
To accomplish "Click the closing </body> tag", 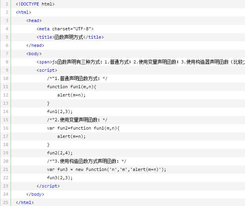I will pyautogui.click(x=35, y=194).
